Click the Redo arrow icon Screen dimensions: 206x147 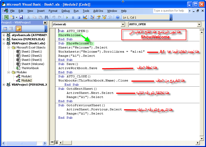[x=59, y=17]
